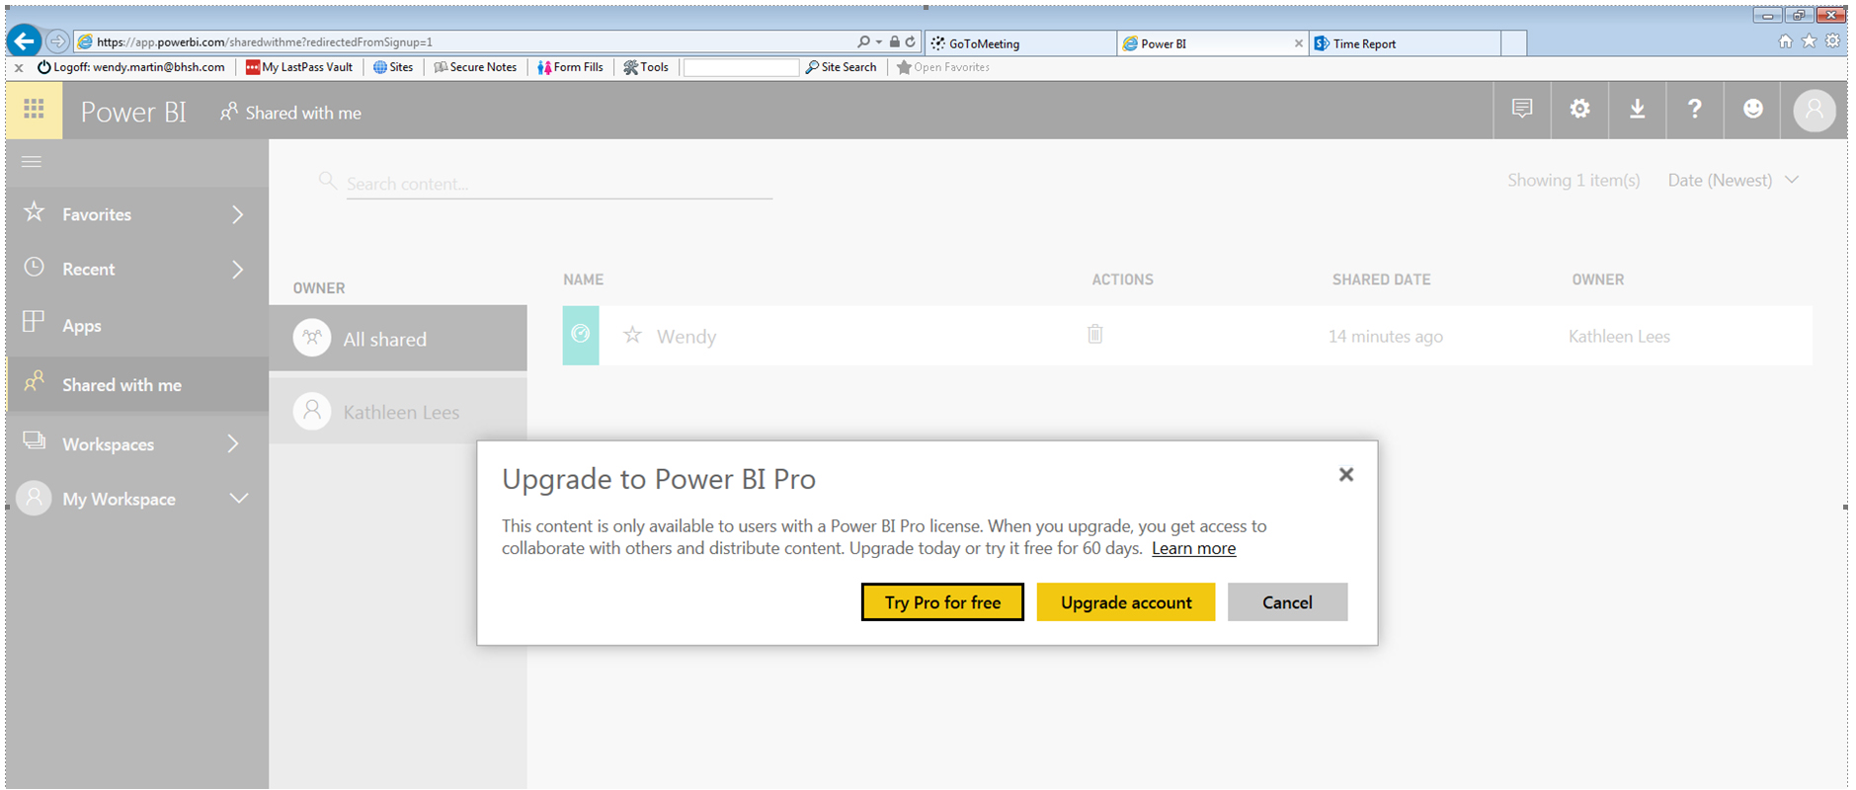This screenshot has width=1856, height=790.
Task: Expand the My Workspace dropdown arrow
Action: (x=239, y=498)
